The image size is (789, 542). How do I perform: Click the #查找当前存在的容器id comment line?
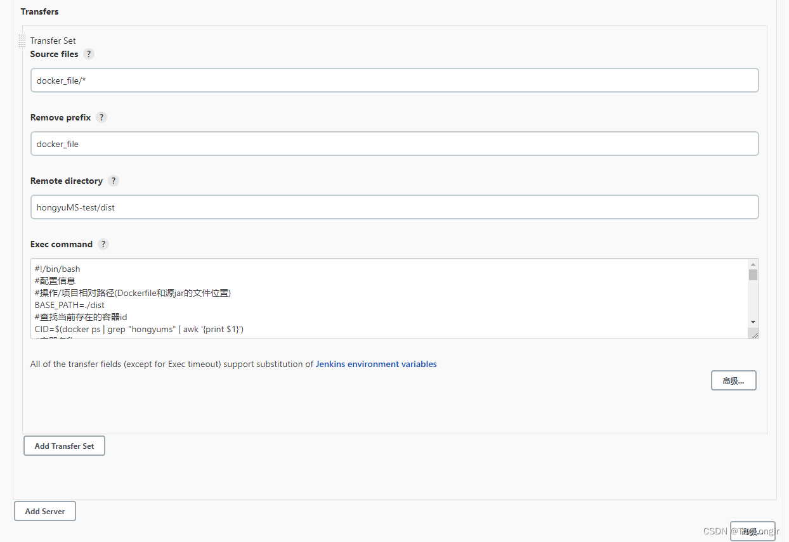(x=81, y=317)
